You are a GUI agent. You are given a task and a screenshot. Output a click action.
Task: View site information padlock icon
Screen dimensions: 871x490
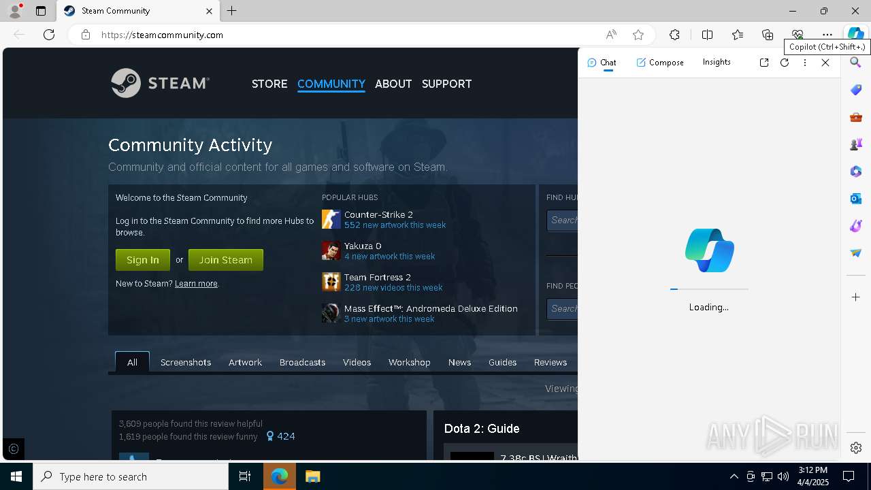coord(86,35)
